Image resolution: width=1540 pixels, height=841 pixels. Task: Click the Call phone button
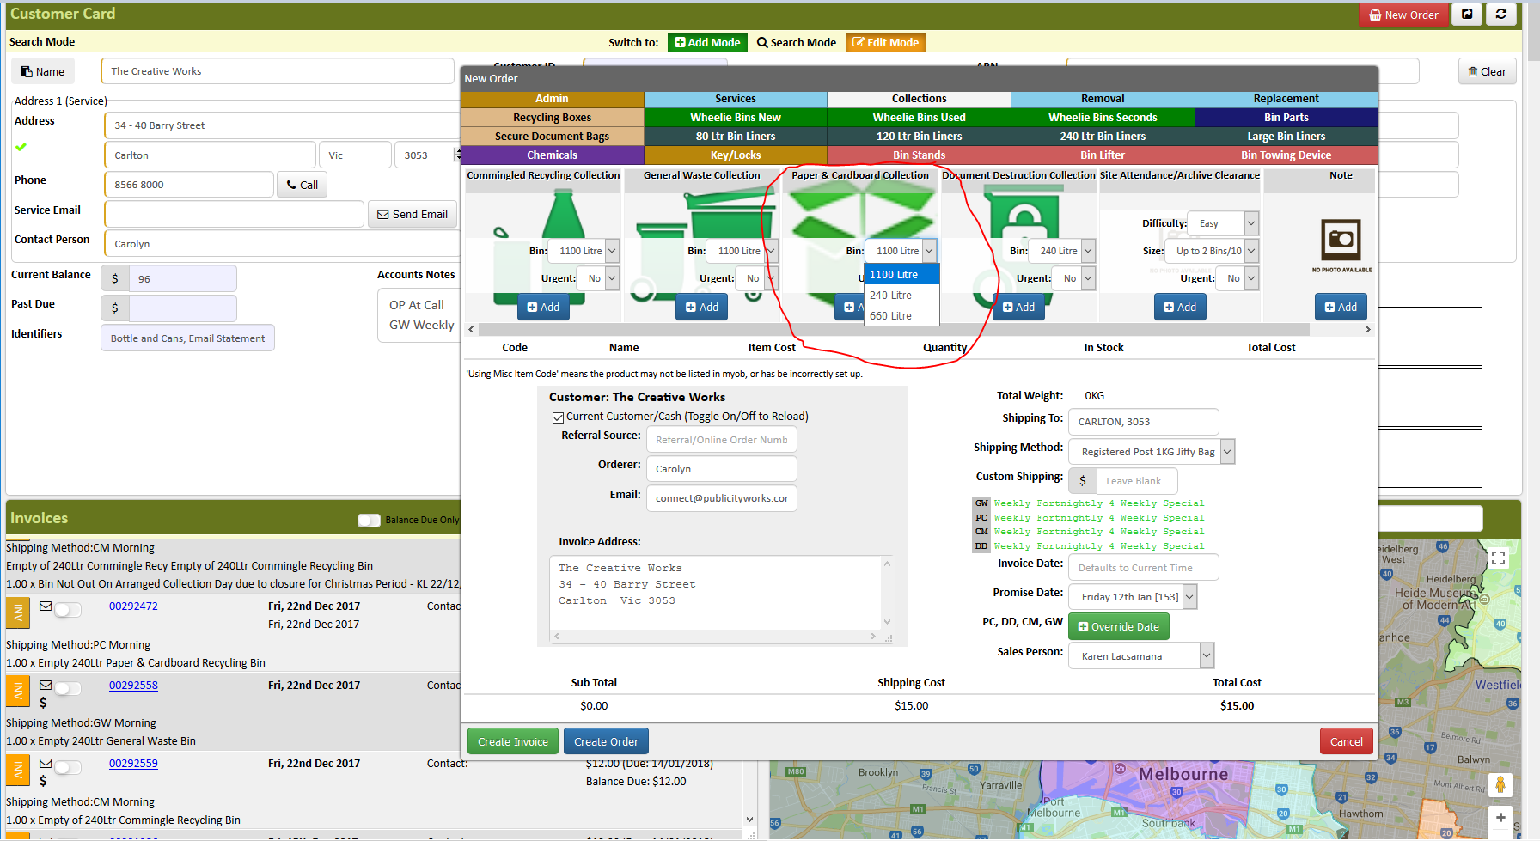pyautogui.click(x=302, y=185)
